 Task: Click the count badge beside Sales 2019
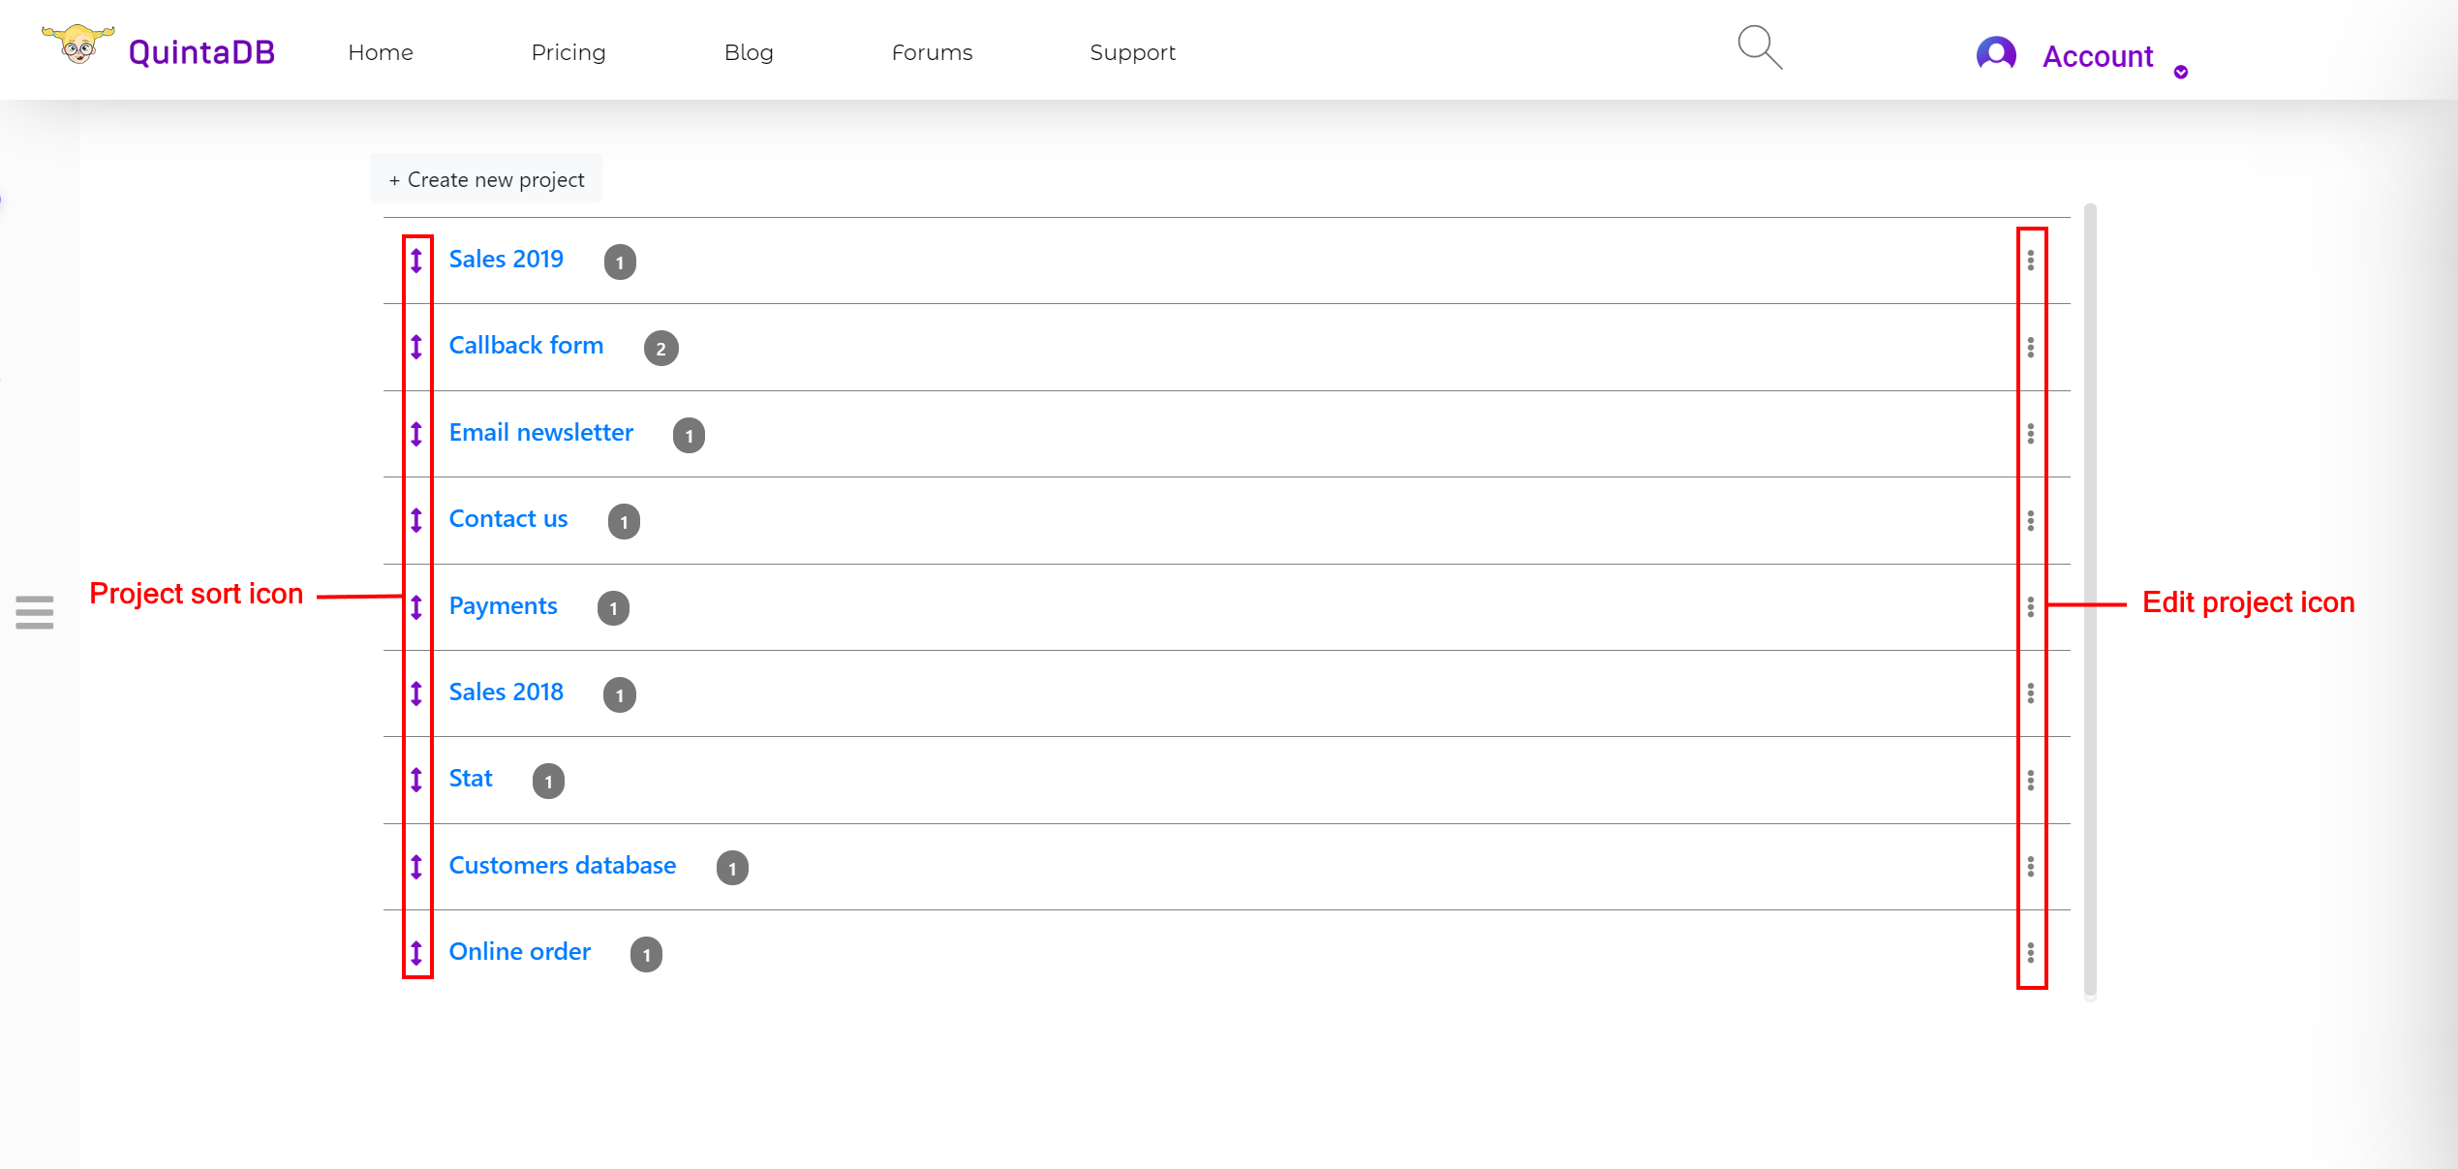(x=620, y=262)
